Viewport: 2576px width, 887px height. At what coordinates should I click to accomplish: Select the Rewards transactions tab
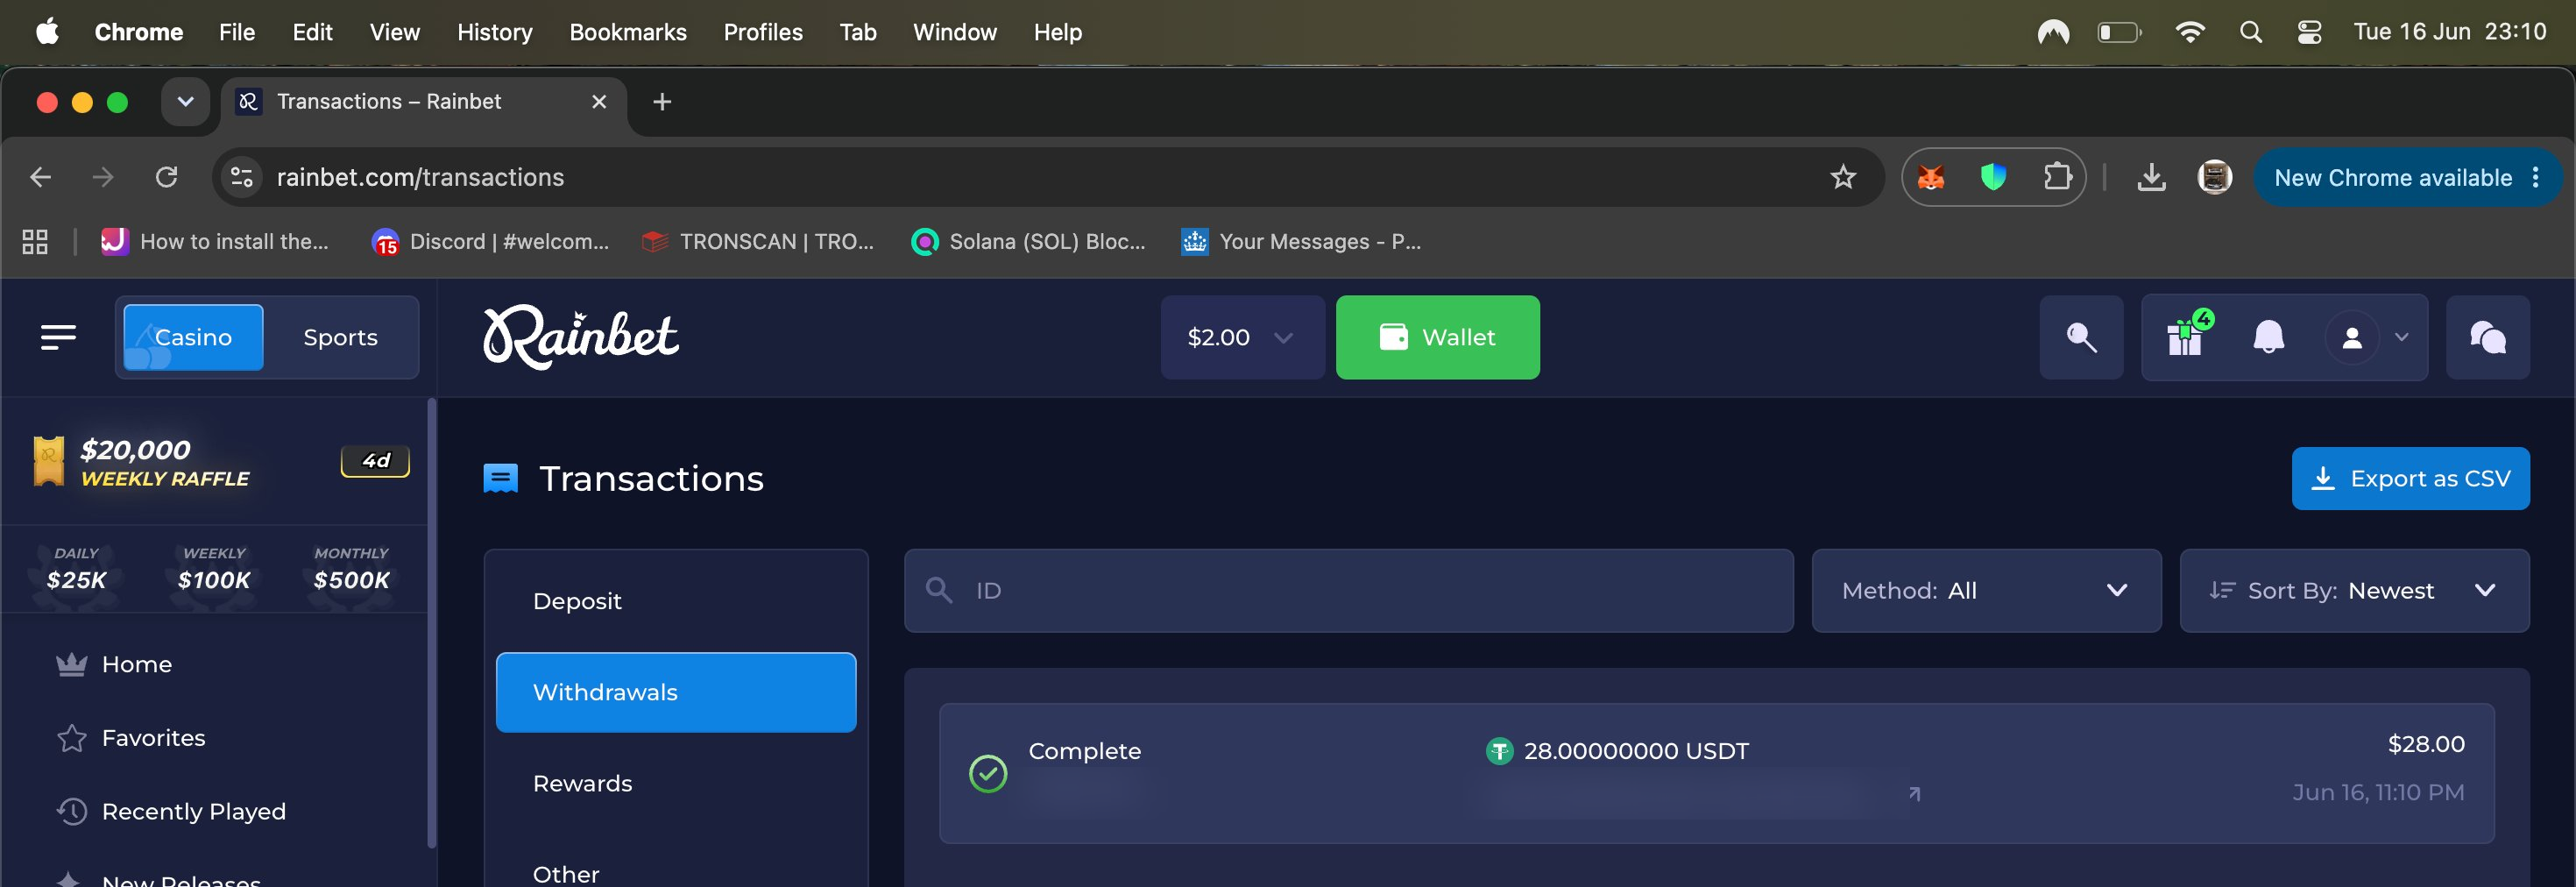click(676, 783)
